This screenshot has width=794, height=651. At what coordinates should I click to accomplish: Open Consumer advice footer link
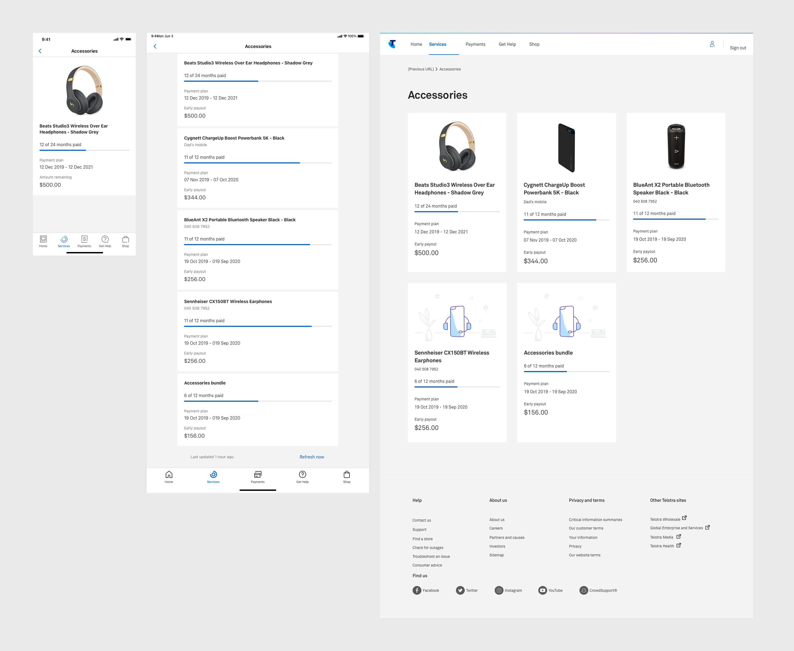pos(427,565)
